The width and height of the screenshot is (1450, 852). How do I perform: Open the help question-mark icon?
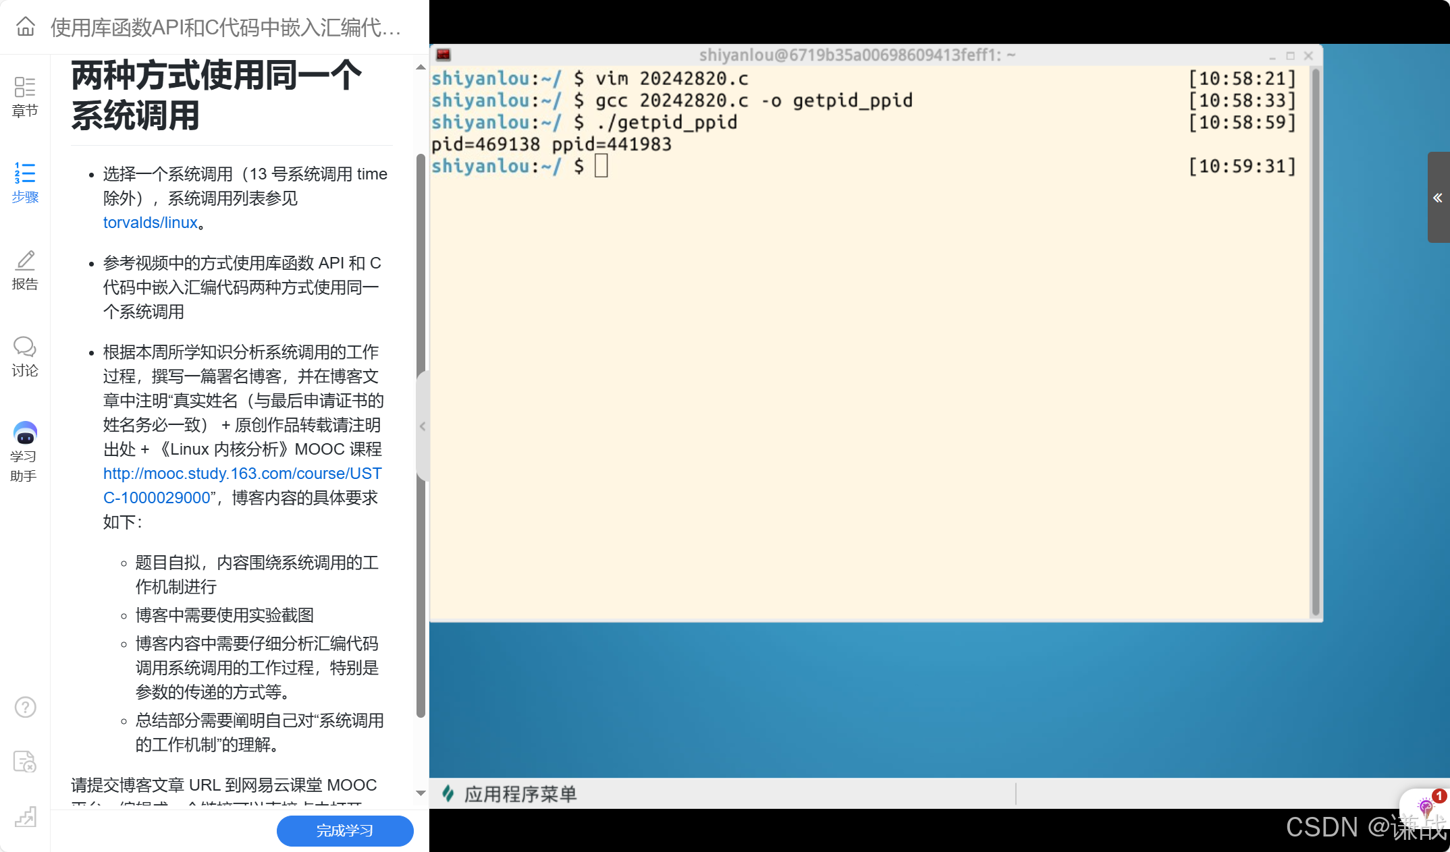(25, 707)
